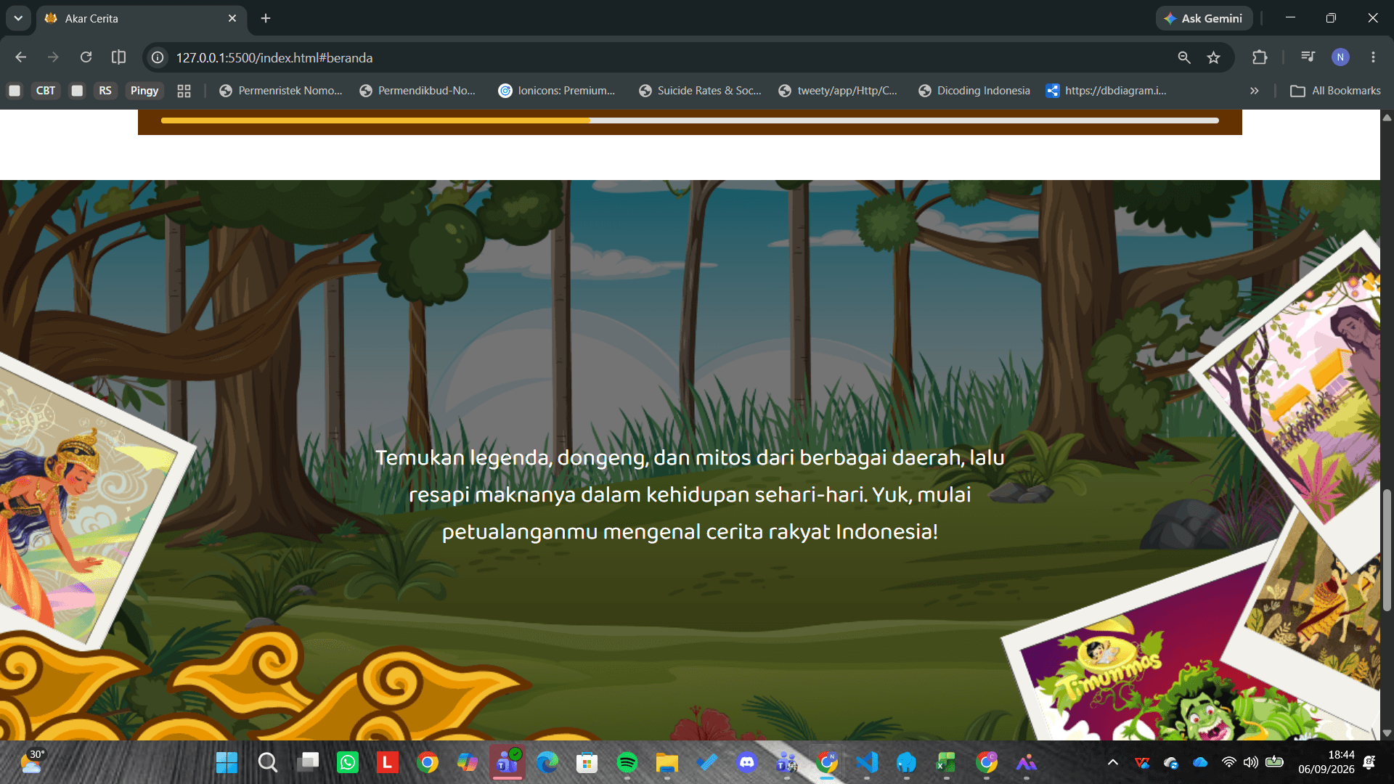The image size is (1394, 784).
Task: Open File Explorer from the taskbar
Action: pyautogui.click(x=667, y=762)
